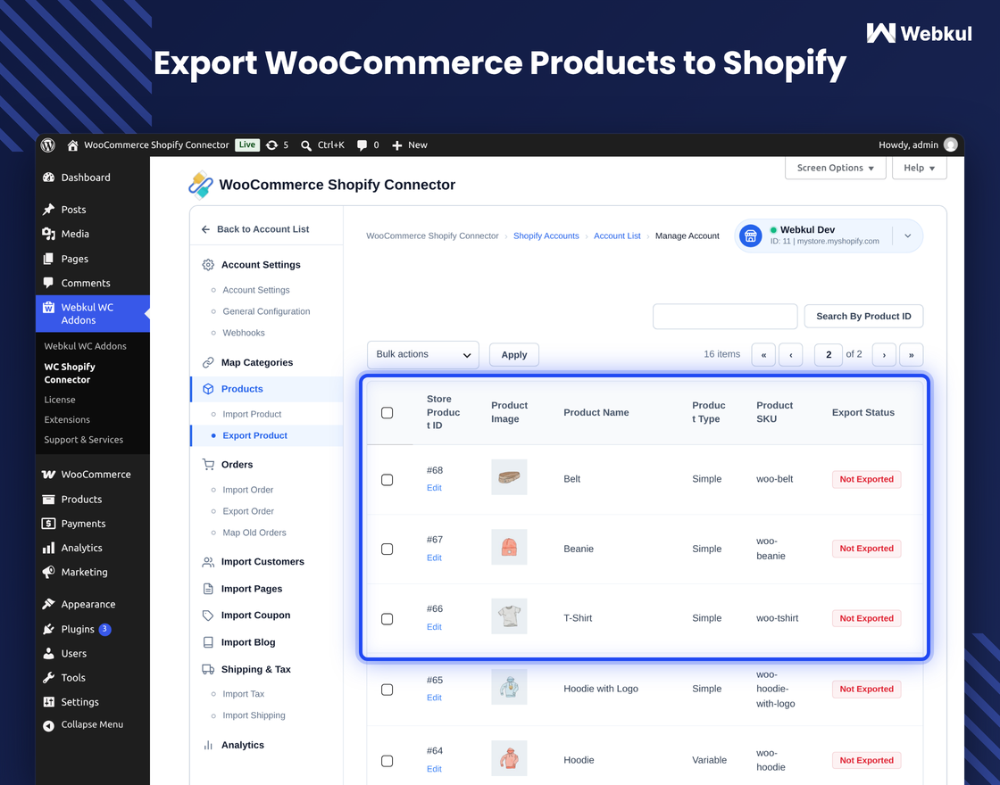Image resolution: width=1000 pixels, height=785 pixels.
Task: Click the Webkul Dev store icon
Action: click(751, 235)
